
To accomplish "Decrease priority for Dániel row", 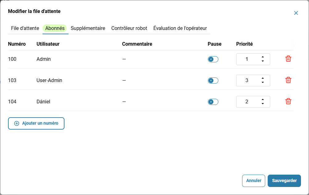I will (262, 104).
